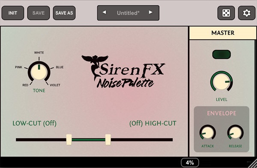Click the (Off) HIGH-CUT label
Screen dimensions: 257x168
coord(153,124)
